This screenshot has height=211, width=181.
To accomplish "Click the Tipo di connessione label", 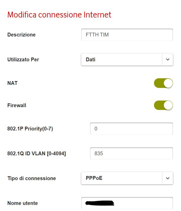I will coord(32,178).
